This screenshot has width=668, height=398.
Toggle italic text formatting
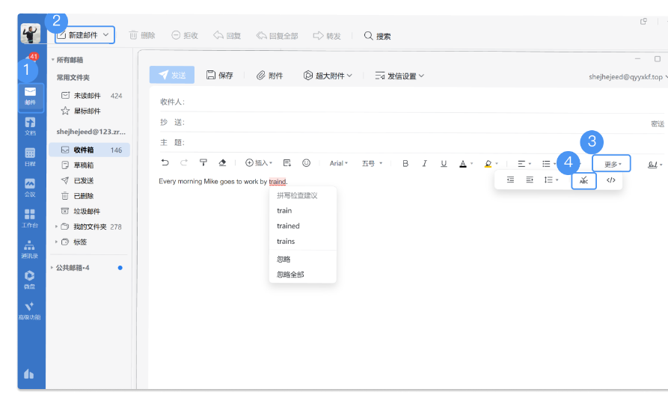click(424, 163)
